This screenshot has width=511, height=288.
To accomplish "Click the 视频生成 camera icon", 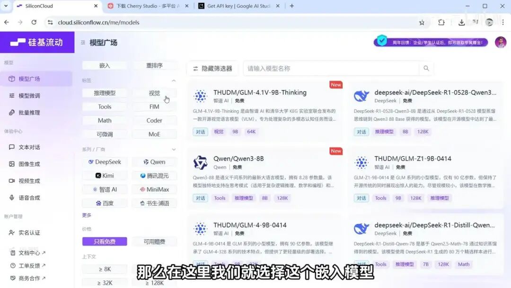I will pos(12,180).
